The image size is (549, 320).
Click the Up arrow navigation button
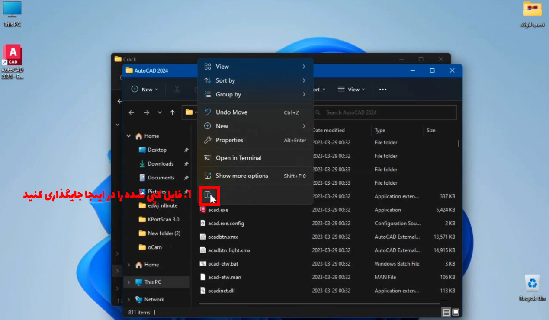pyautogui.click(x=173, y=112)
